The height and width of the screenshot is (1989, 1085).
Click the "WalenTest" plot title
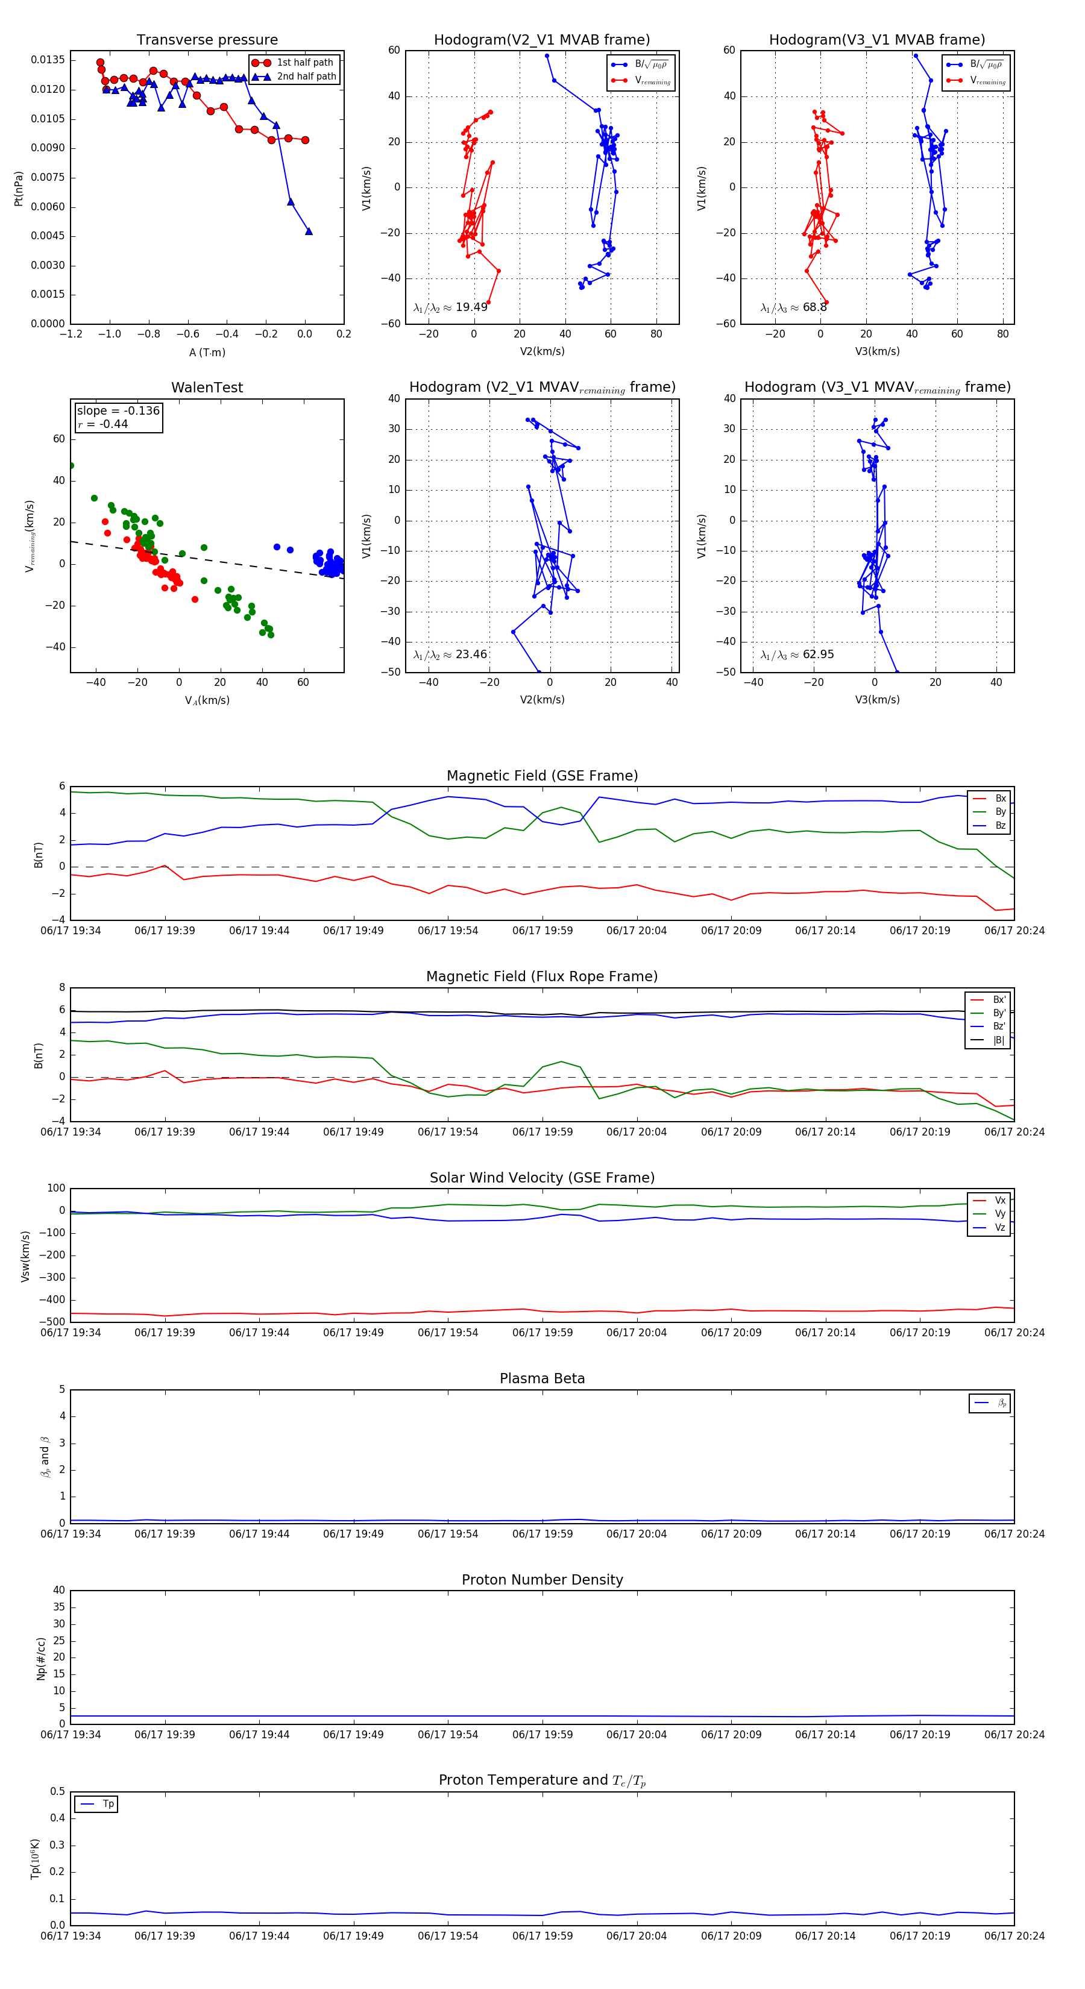[207, 388]
